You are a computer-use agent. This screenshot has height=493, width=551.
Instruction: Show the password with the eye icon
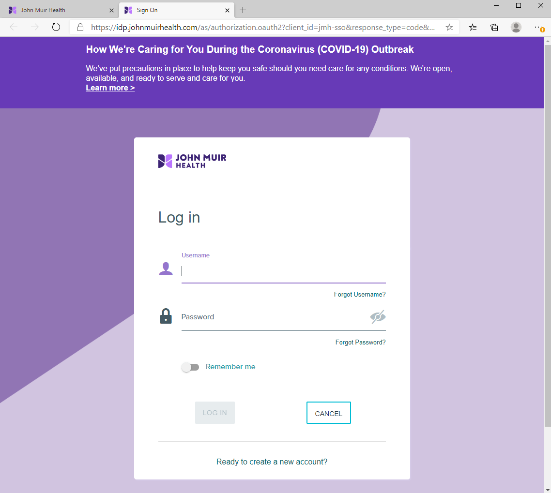pos(377,317)
